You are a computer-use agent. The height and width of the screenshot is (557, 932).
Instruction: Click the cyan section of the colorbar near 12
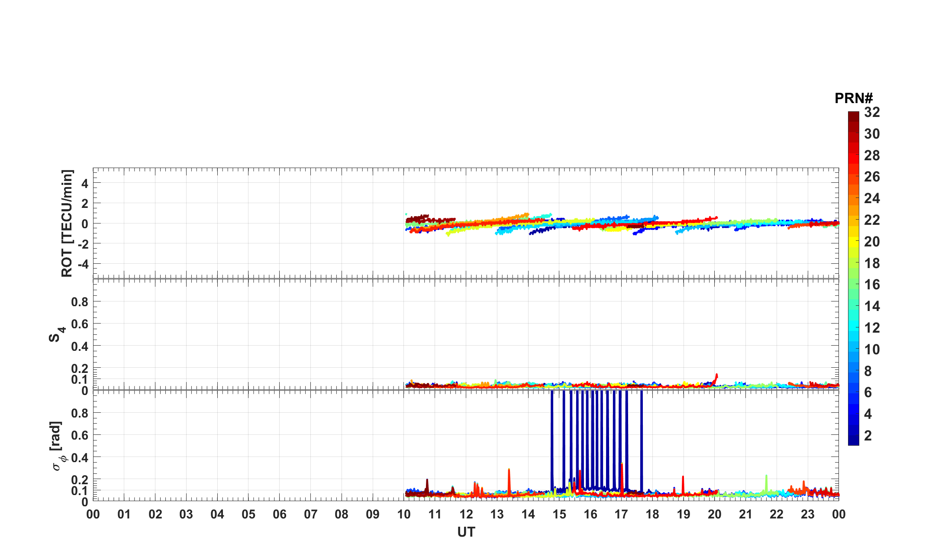tap(853, 325)
